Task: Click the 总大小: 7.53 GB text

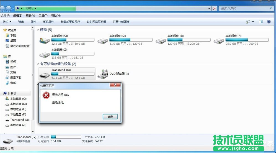Action: (95, 137)
